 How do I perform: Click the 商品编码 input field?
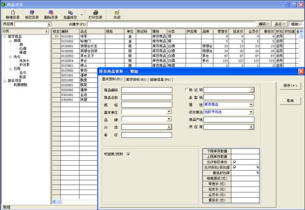[x=147, y=90]
